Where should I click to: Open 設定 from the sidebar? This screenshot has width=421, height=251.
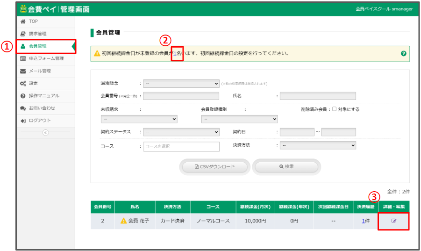pos(33,83)
